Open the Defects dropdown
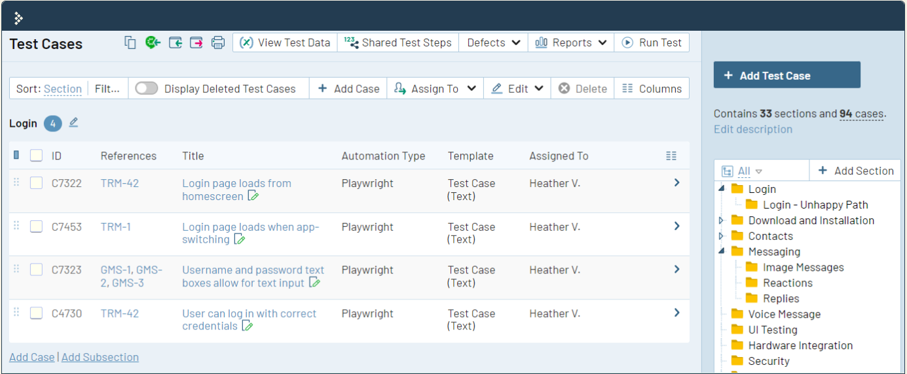The width and height of the screenshot is (907, 374). pos(493,42)
